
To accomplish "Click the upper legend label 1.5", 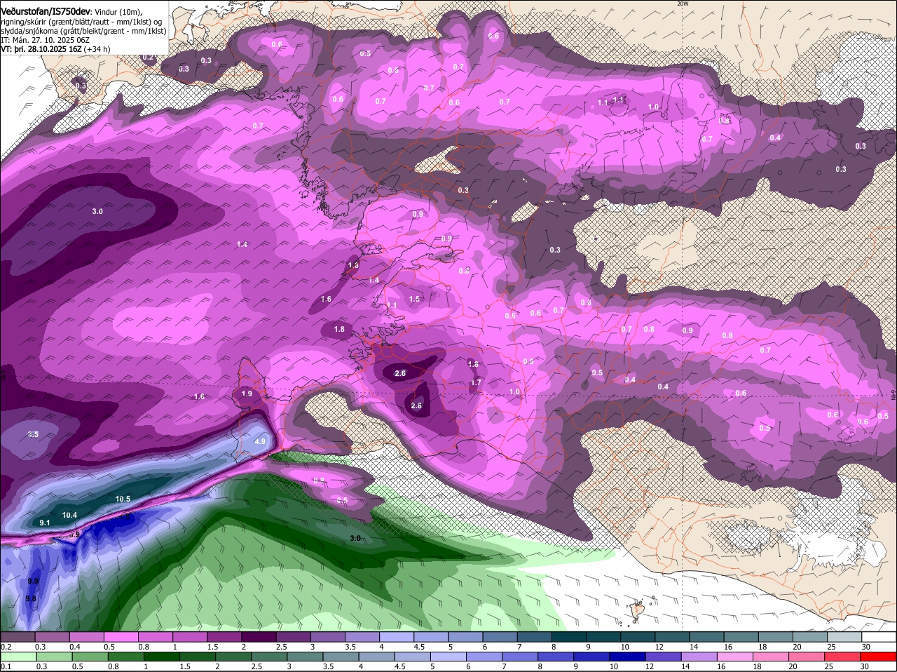I will point(212,646).
